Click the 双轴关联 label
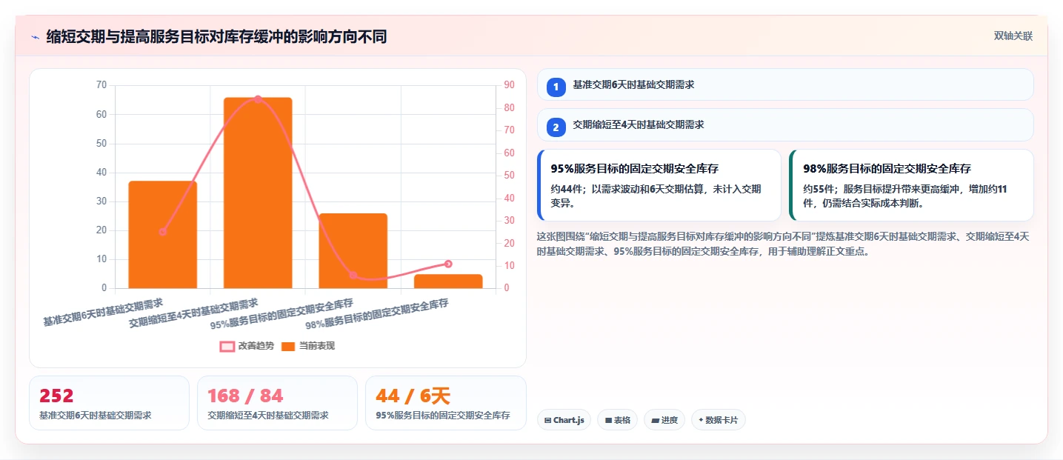 pos(1013,36)
